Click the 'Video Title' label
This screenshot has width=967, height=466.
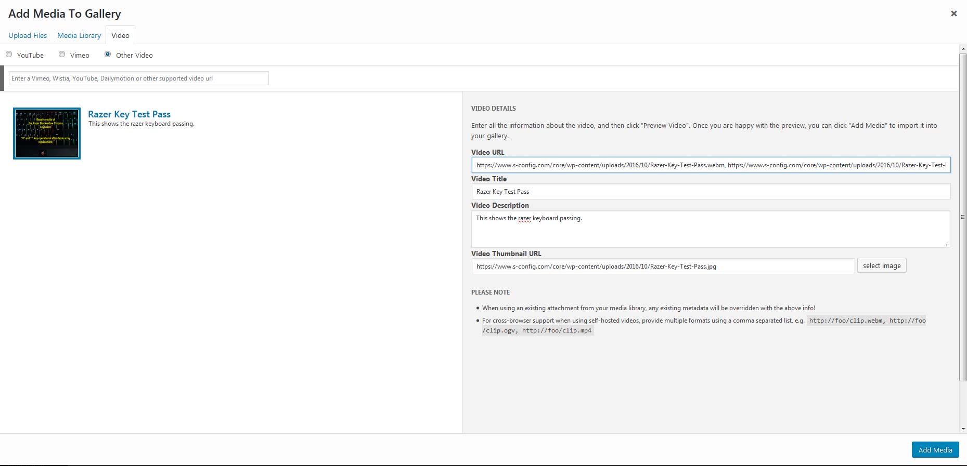[489, 179]
